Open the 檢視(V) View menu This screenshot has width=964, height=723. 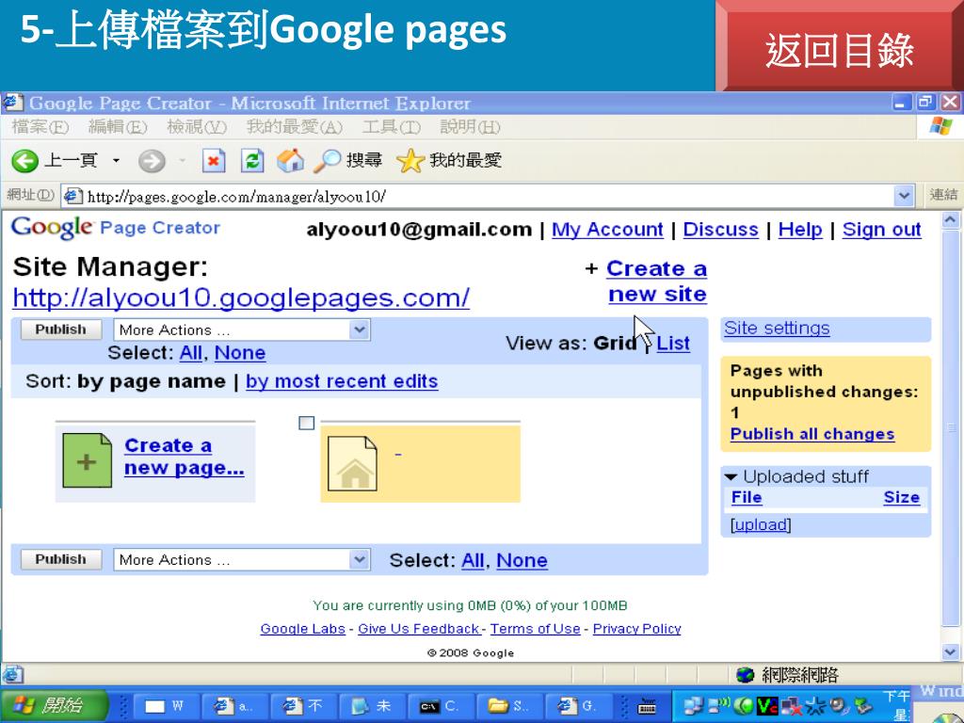[x=197, y=127]
